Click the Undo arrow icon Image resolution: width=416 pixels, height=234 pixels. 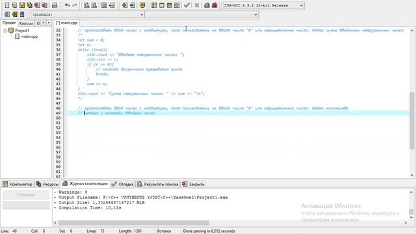[68, 5]
